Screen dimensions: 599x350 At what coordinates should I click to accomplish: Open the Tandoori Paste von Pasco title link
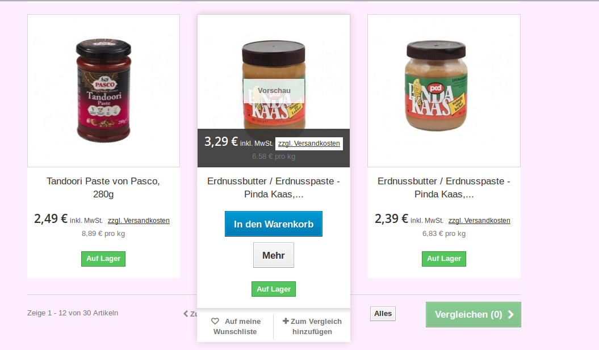pos(103,187)
